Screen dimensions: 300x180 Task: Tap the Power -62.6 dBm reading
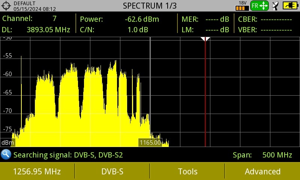[x=142, y=19]
